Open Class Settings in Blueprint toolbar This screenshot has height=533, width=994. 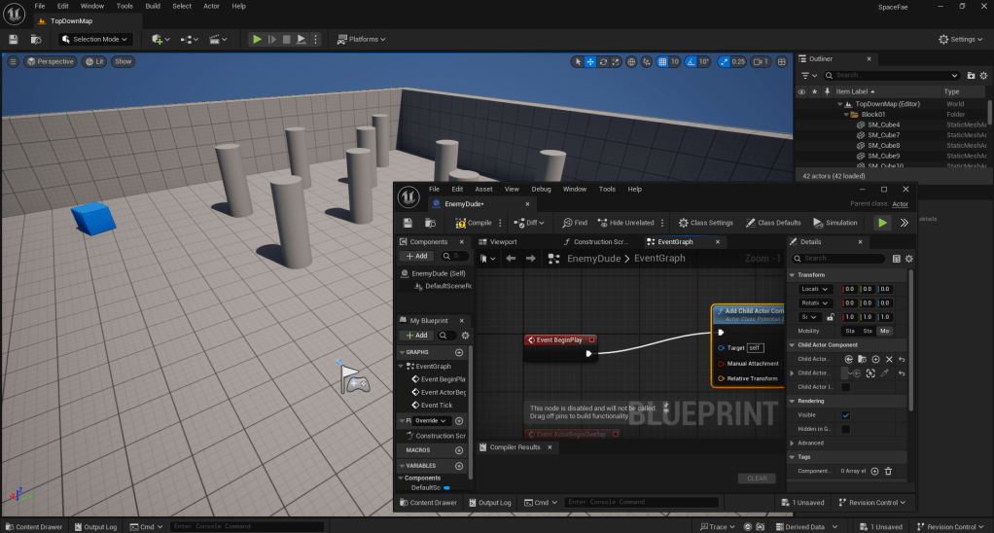tap(706, 223)
